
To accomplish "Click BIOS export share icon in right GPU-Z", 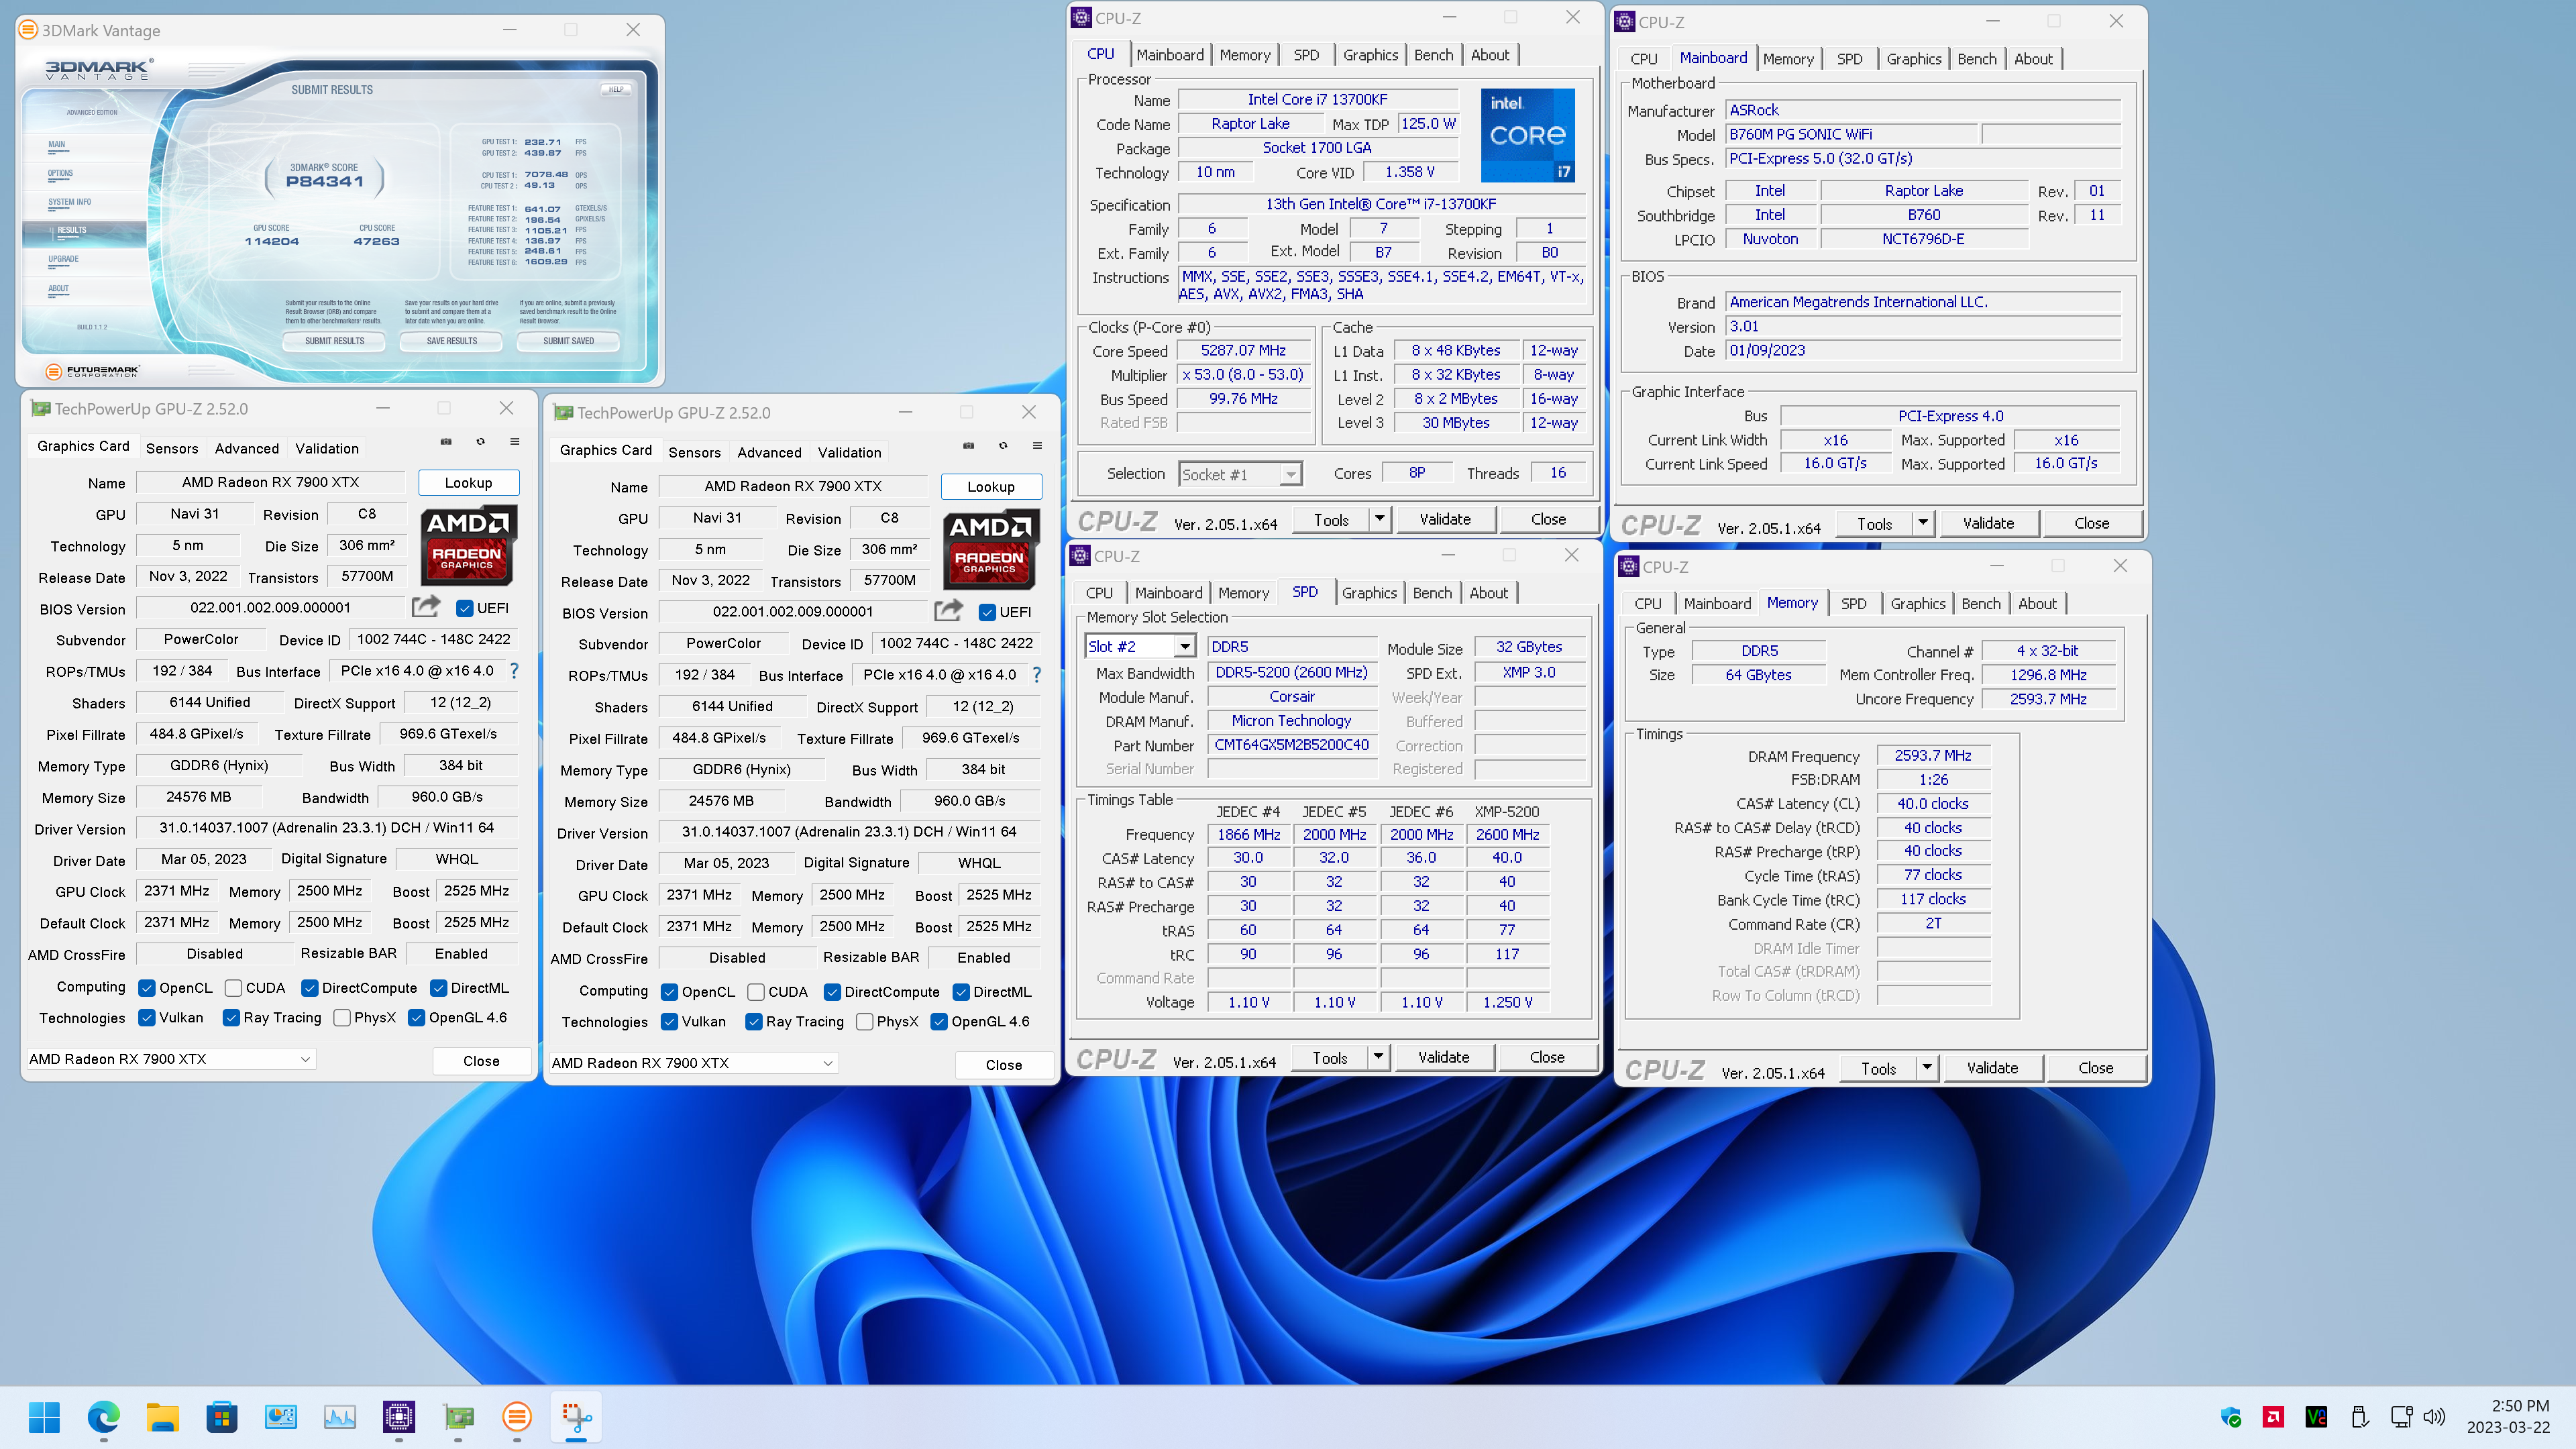I will 948,610.
